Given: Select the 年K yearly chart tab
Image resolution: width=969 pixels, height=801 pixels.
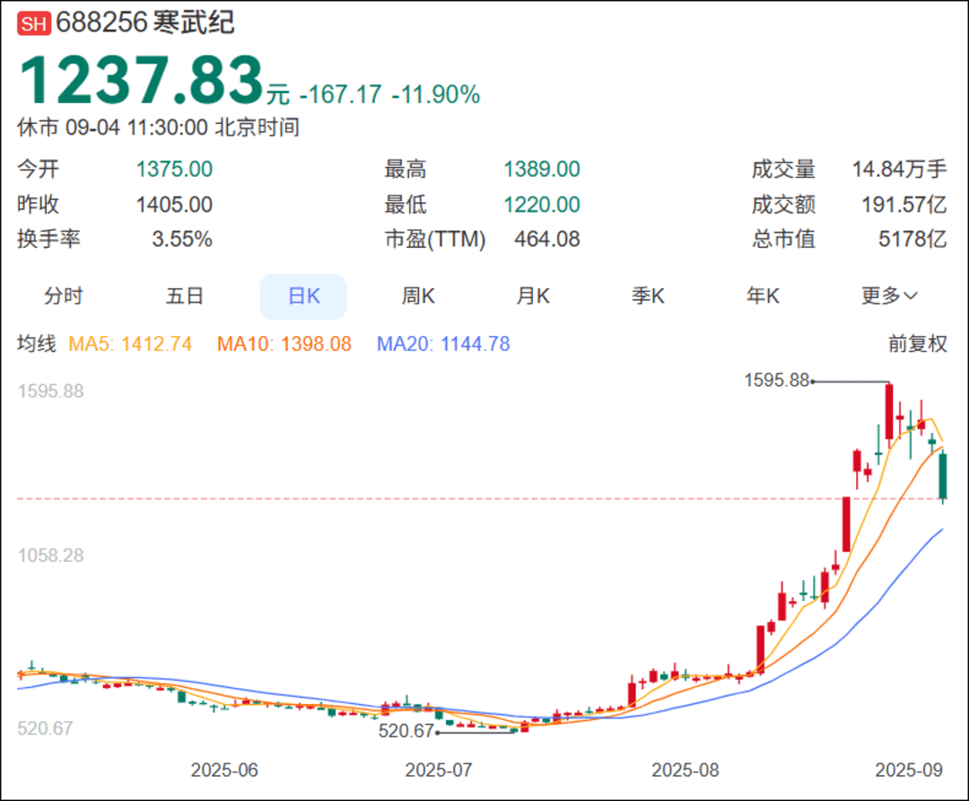Looking at the screenshot, I should pos(763,295).
